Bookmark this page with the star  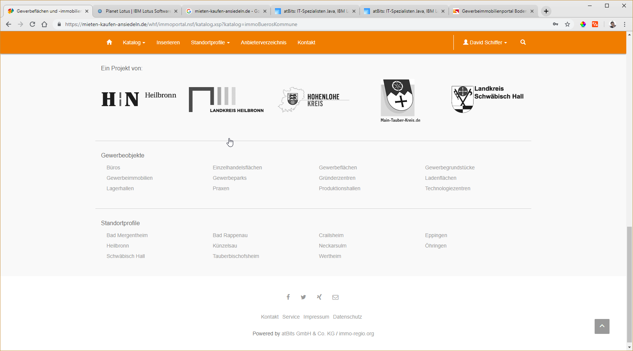pos(567,24)
